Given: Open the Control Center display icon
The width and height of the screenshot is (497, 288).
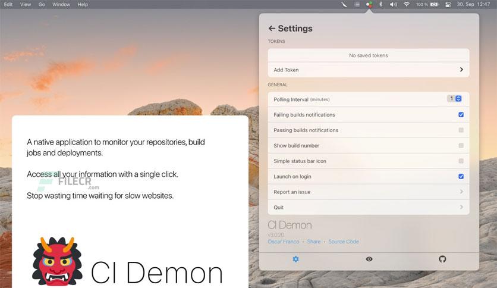Looking at the screenshot, I should tap(448, 4).
